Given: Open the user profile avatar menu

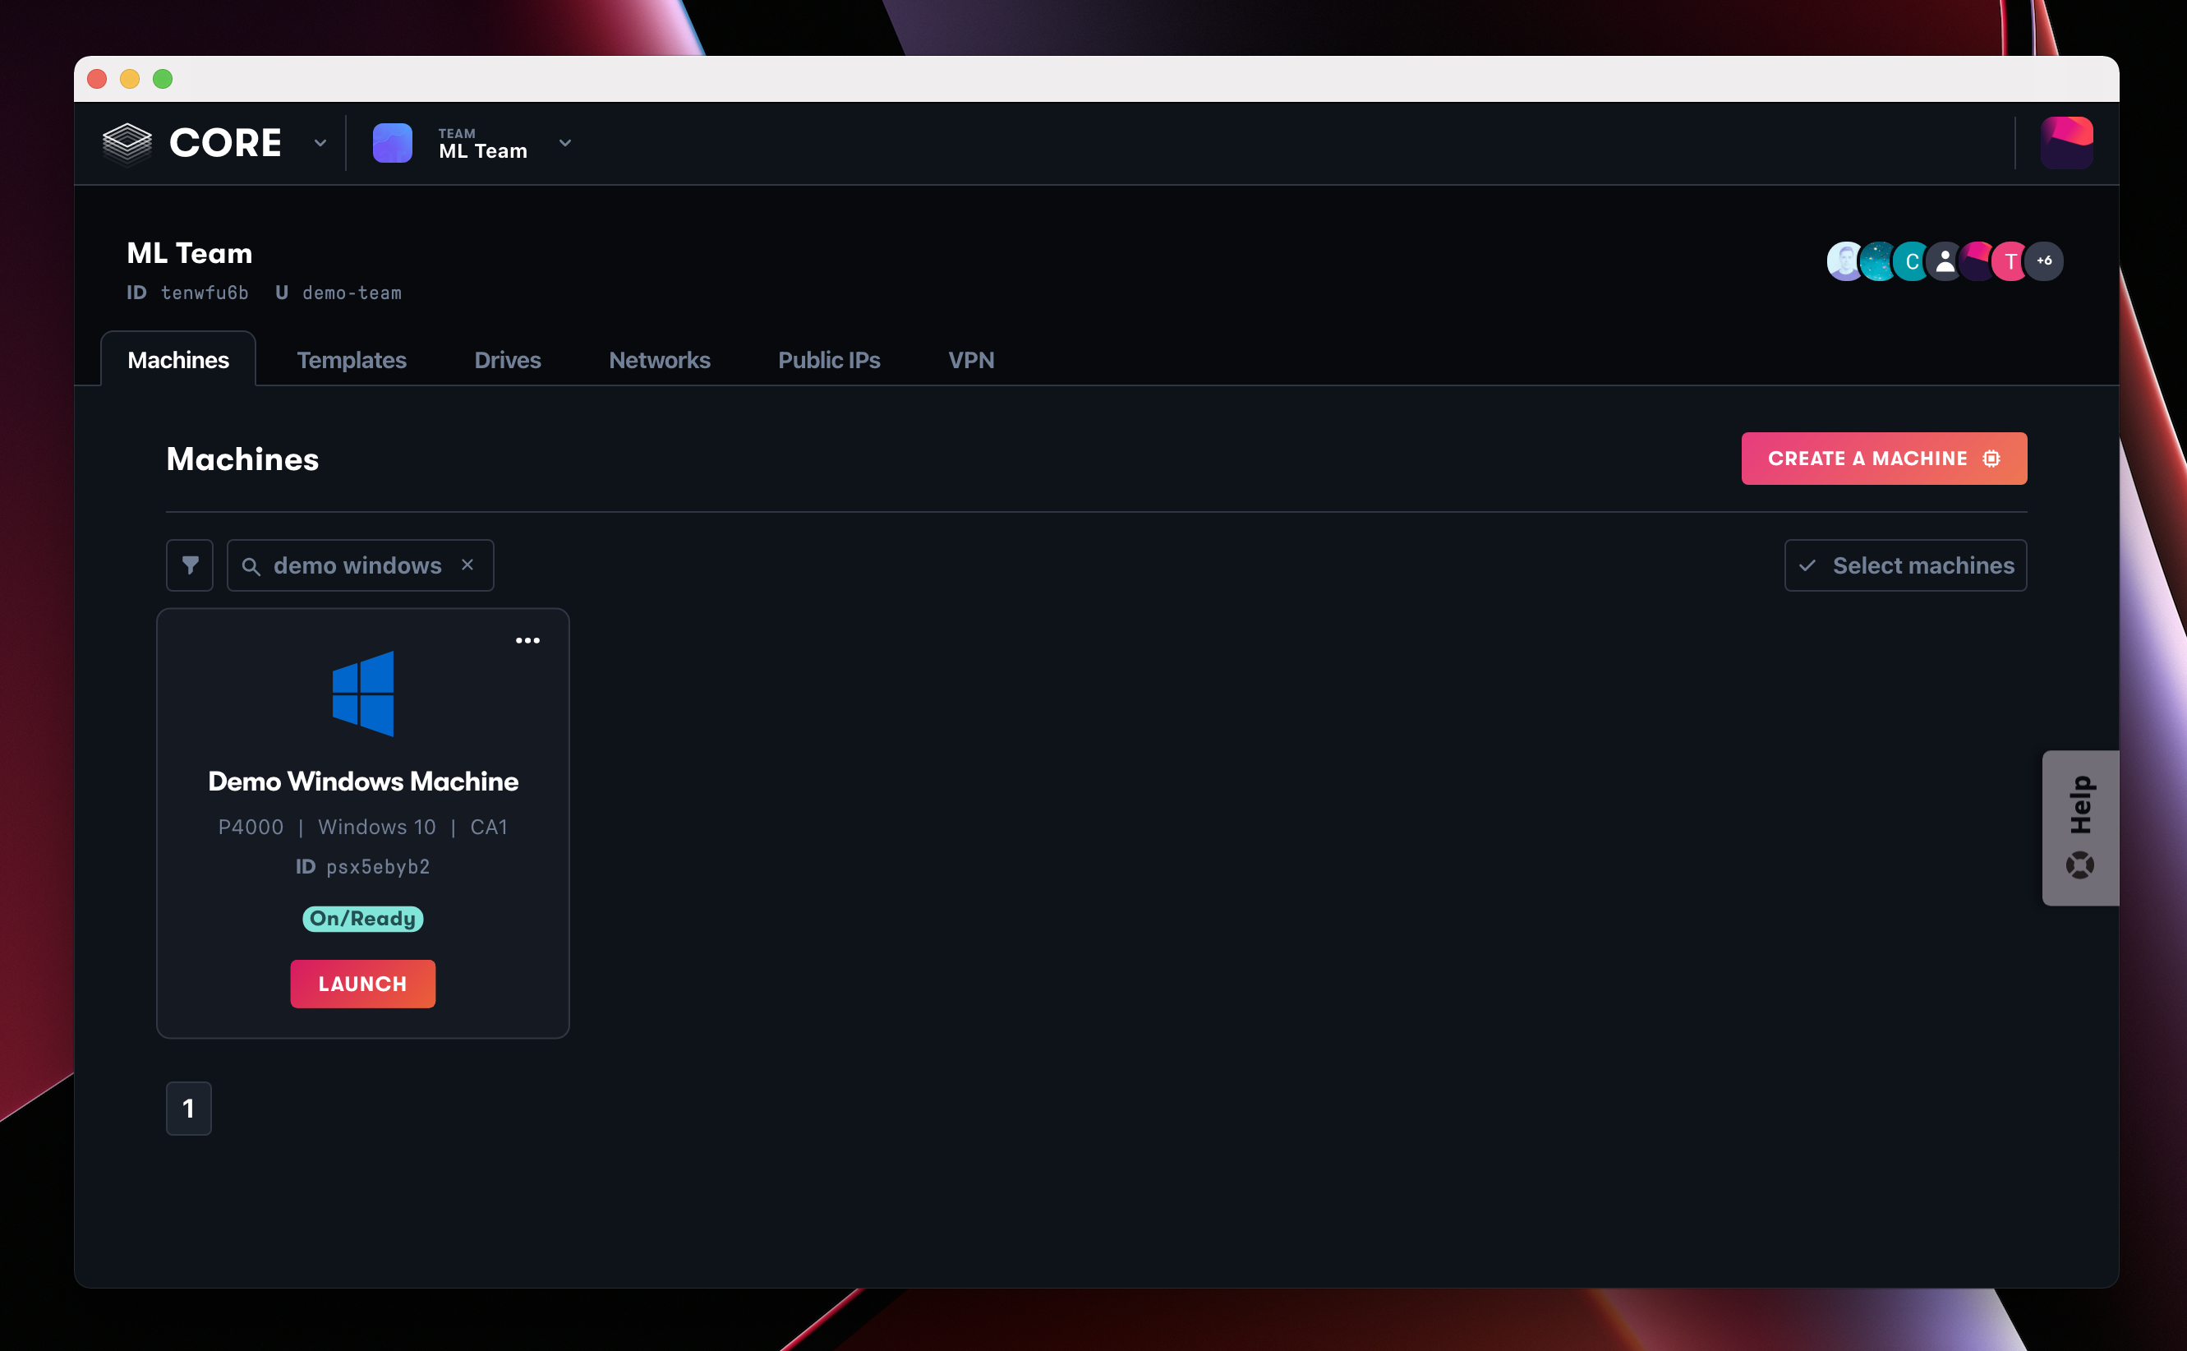Looking at the screenshot, I should tap(2066, 143).
